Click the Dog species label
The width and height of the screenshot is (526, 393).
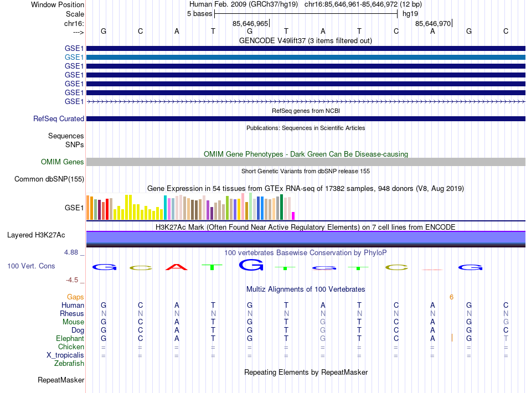click(78, 330)
